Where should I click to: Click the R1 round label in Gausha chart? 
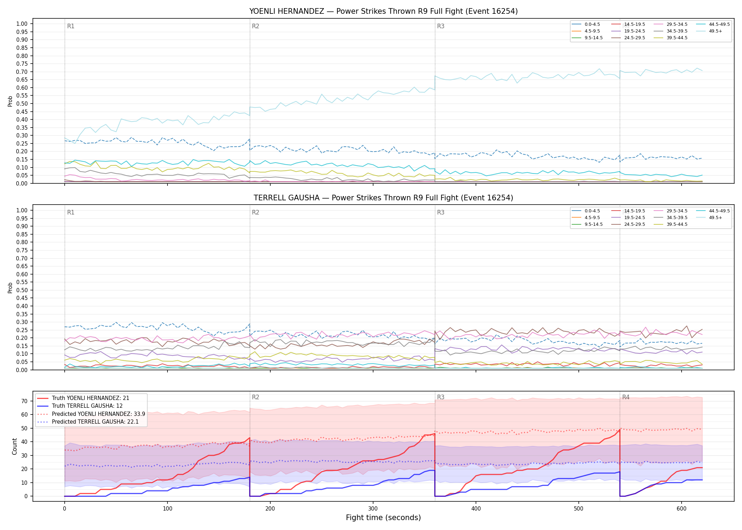71,213
